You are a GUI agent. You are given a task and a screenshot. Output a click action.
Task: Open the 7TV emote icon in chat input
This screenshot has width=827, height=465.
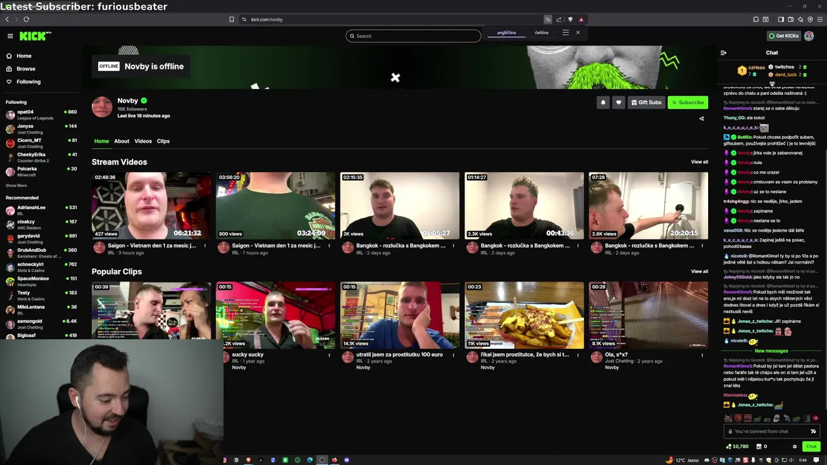point(813,431)
